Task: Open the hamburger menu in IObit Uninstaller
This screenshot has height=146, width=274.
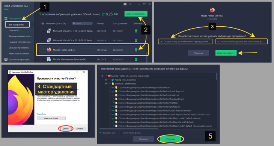Action: [130, 4]
